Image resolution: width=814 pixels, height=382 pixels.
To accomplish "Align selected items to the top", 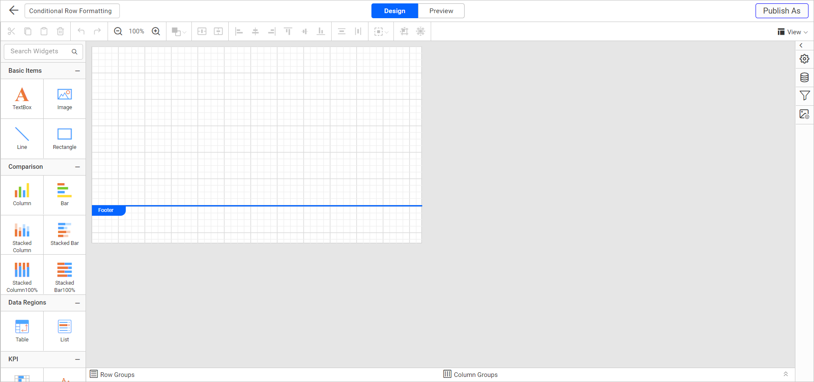I will pyautogui.click(x=288, y=31).
